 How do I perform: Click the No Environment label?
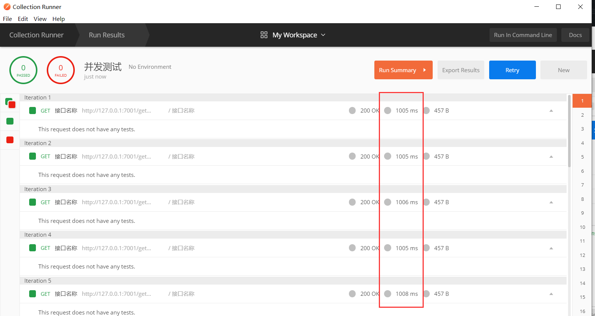150,67
